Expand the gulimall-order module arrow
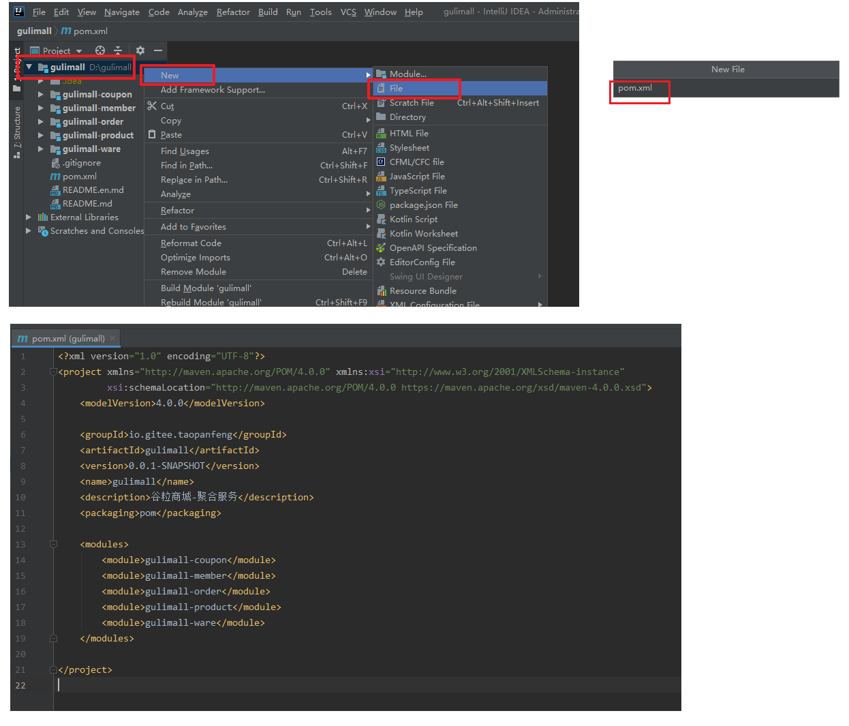 pyautogui.click(x=41, y=122)
